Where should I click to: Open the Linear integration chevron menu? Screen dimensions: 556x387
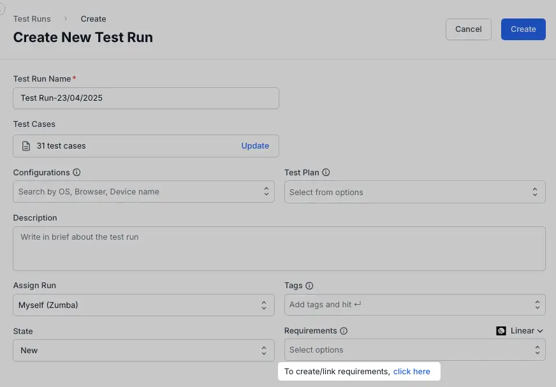click(540, 331)
